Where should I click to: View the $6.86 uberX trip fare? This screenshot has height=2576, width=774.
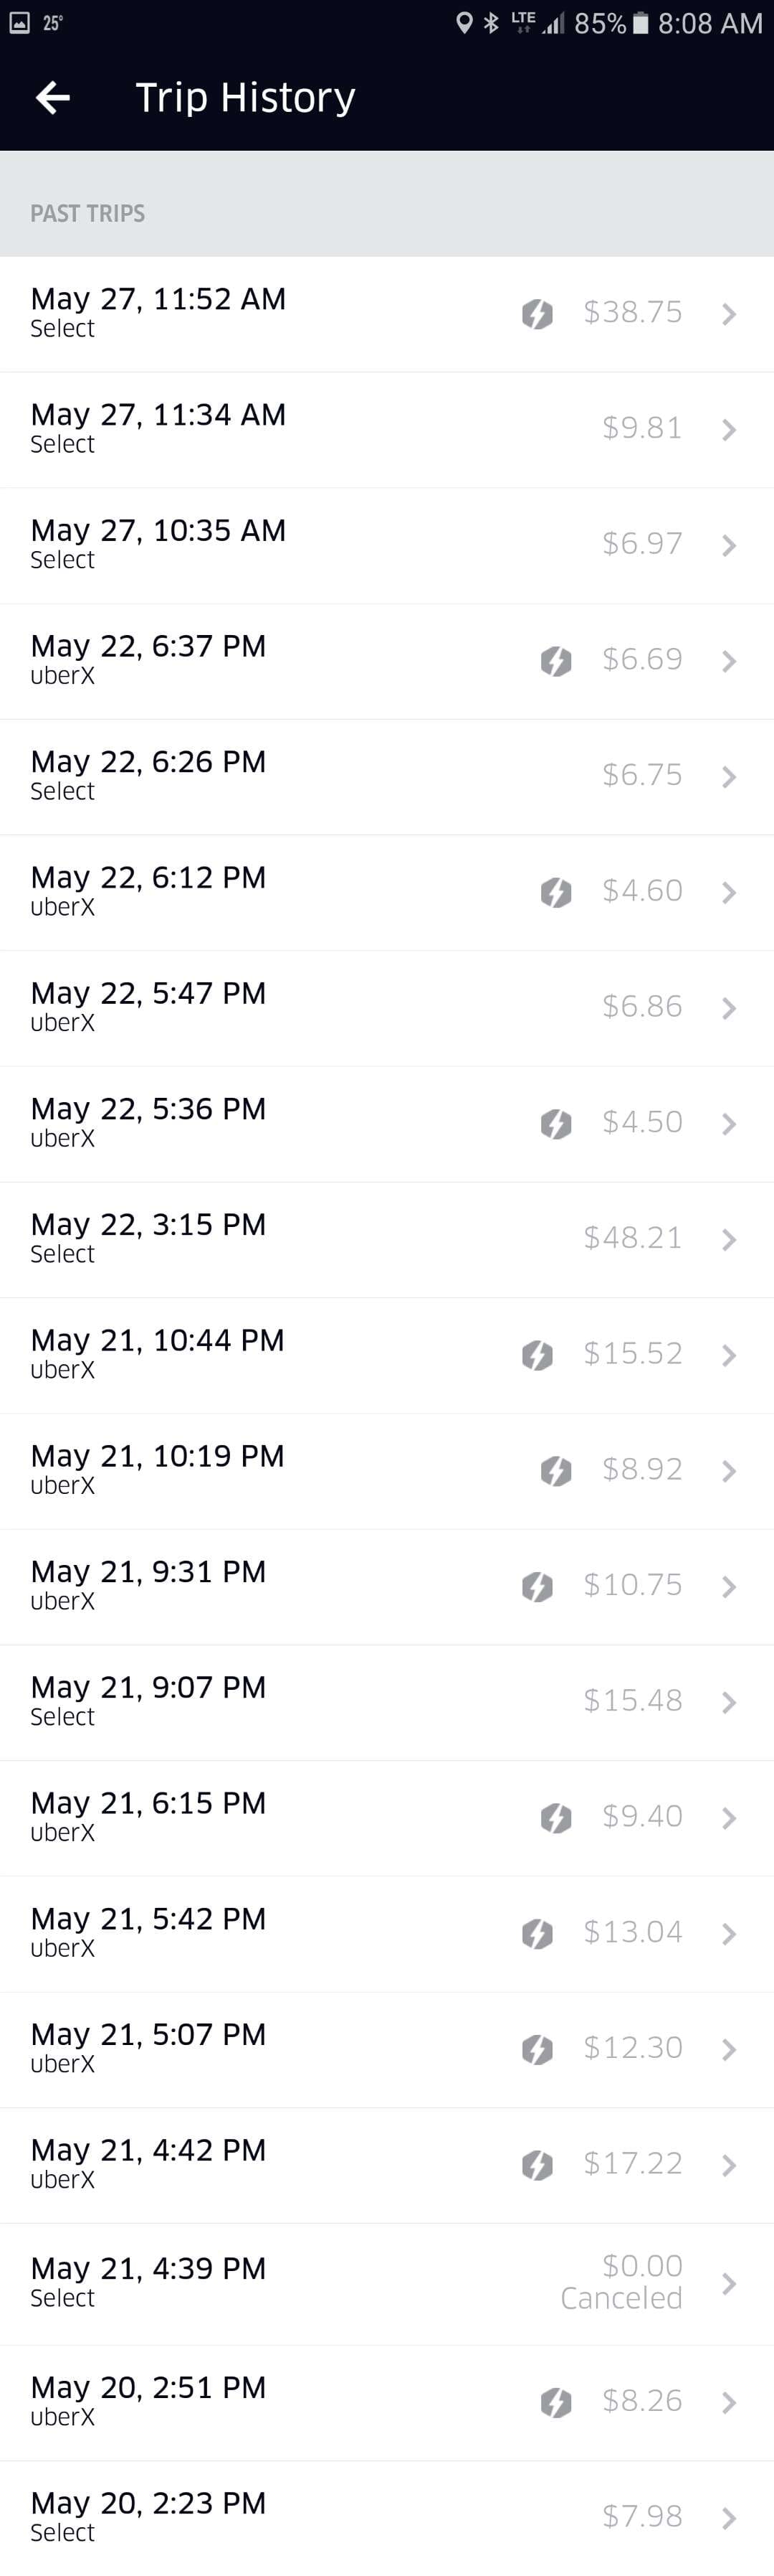tap(642, 1006)
